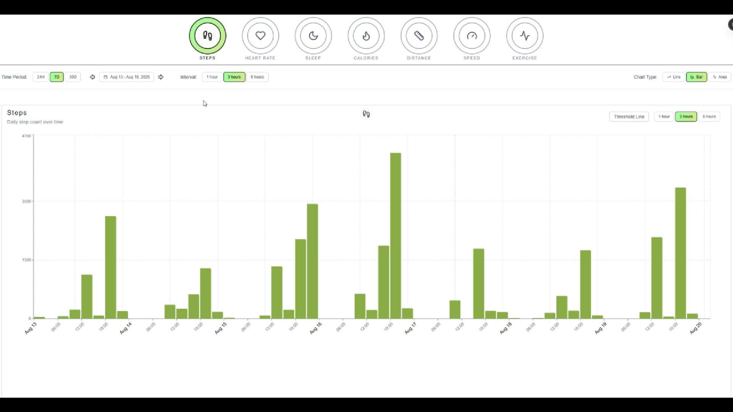Select the Steps footprint icon
Viewport: 733px width, 412px height.
pyautogui.click(x=207, y=36)
